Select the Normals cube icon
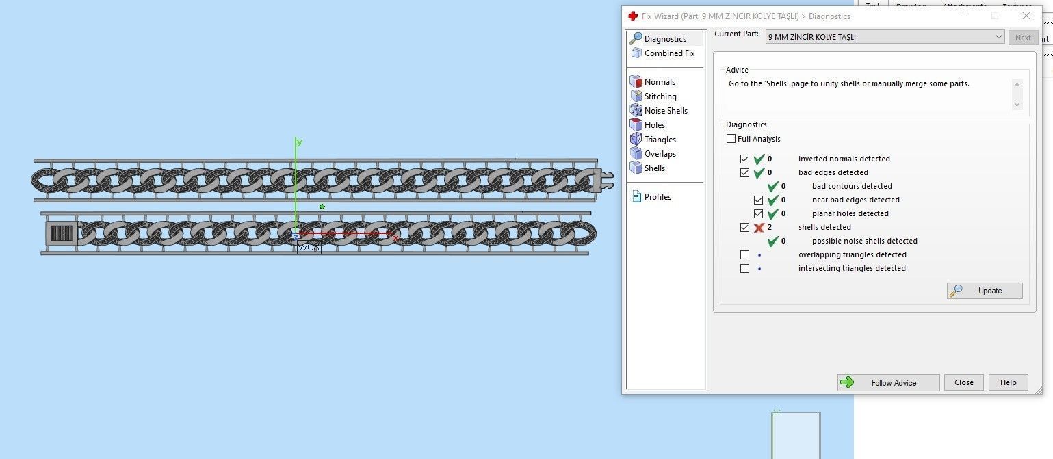 [636, 81]
